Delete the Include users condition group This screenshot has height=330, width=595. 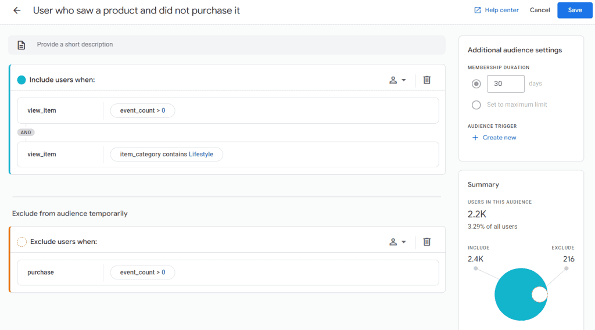tap(427, 80)
